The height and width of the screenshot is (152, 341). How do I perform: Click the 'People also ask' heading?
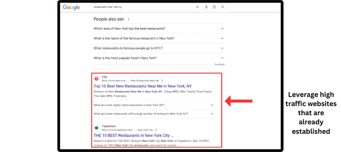pos(109,19)
